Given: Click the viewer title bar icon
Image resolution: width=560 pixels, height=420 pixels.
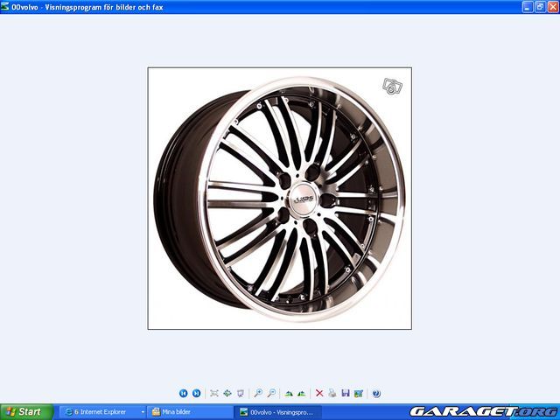Looking at the screenshot, I should 5,6.
